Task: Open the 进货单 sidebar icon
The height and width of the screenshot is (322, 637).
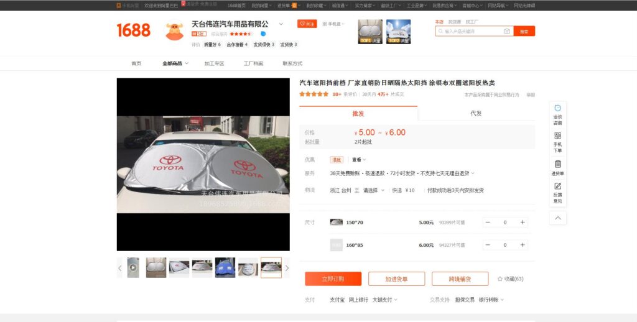Action: coord(558,164)
